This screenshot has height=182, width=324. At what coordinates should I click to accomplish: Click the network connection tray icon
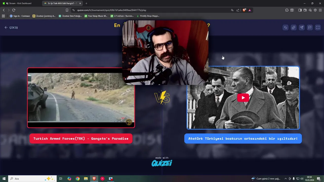click(298, 179)
